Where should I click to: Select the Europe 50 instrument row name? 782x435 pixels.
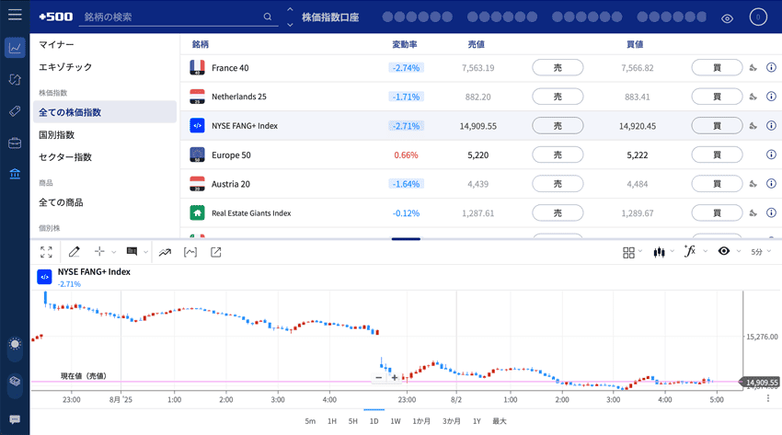(231, 155)
